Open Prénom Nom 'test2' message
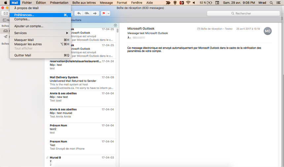The image size is (284, 167). tap(80, 131)
